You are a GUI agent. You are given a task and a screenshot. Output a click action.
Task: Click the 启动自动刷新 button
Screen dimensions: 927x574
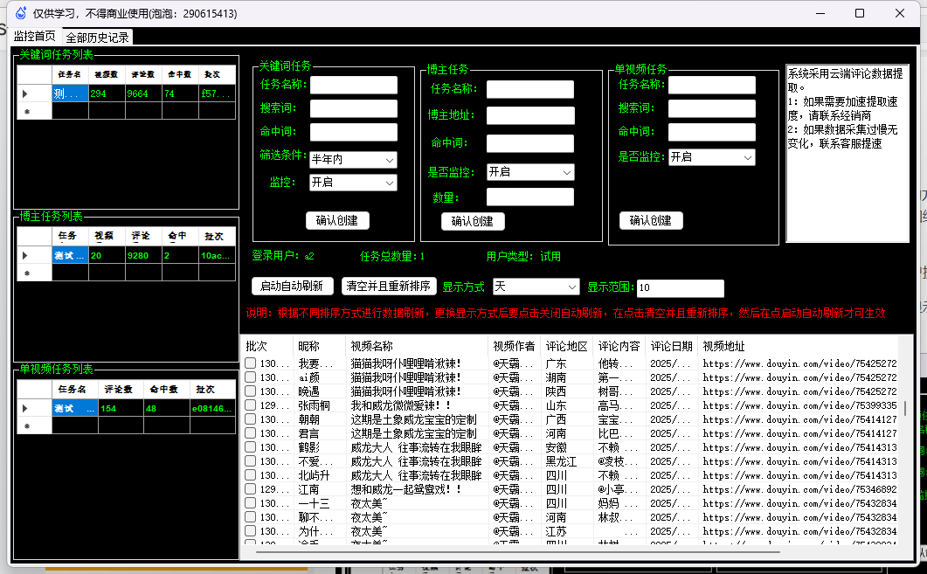point(292,286)
